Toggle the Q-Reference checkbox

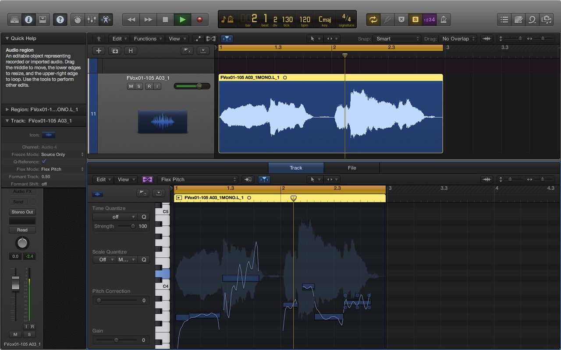pyautogui.click(x=44, y=161)
